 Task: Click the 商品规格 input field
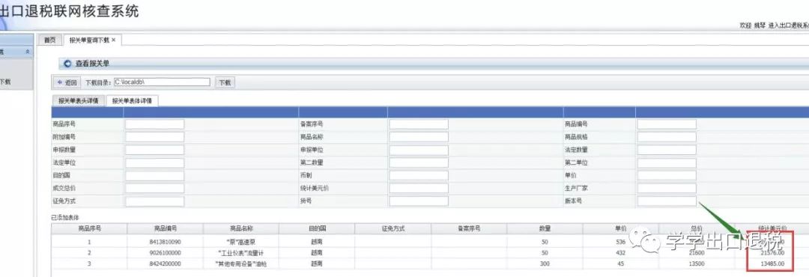[x=667, y=137]
